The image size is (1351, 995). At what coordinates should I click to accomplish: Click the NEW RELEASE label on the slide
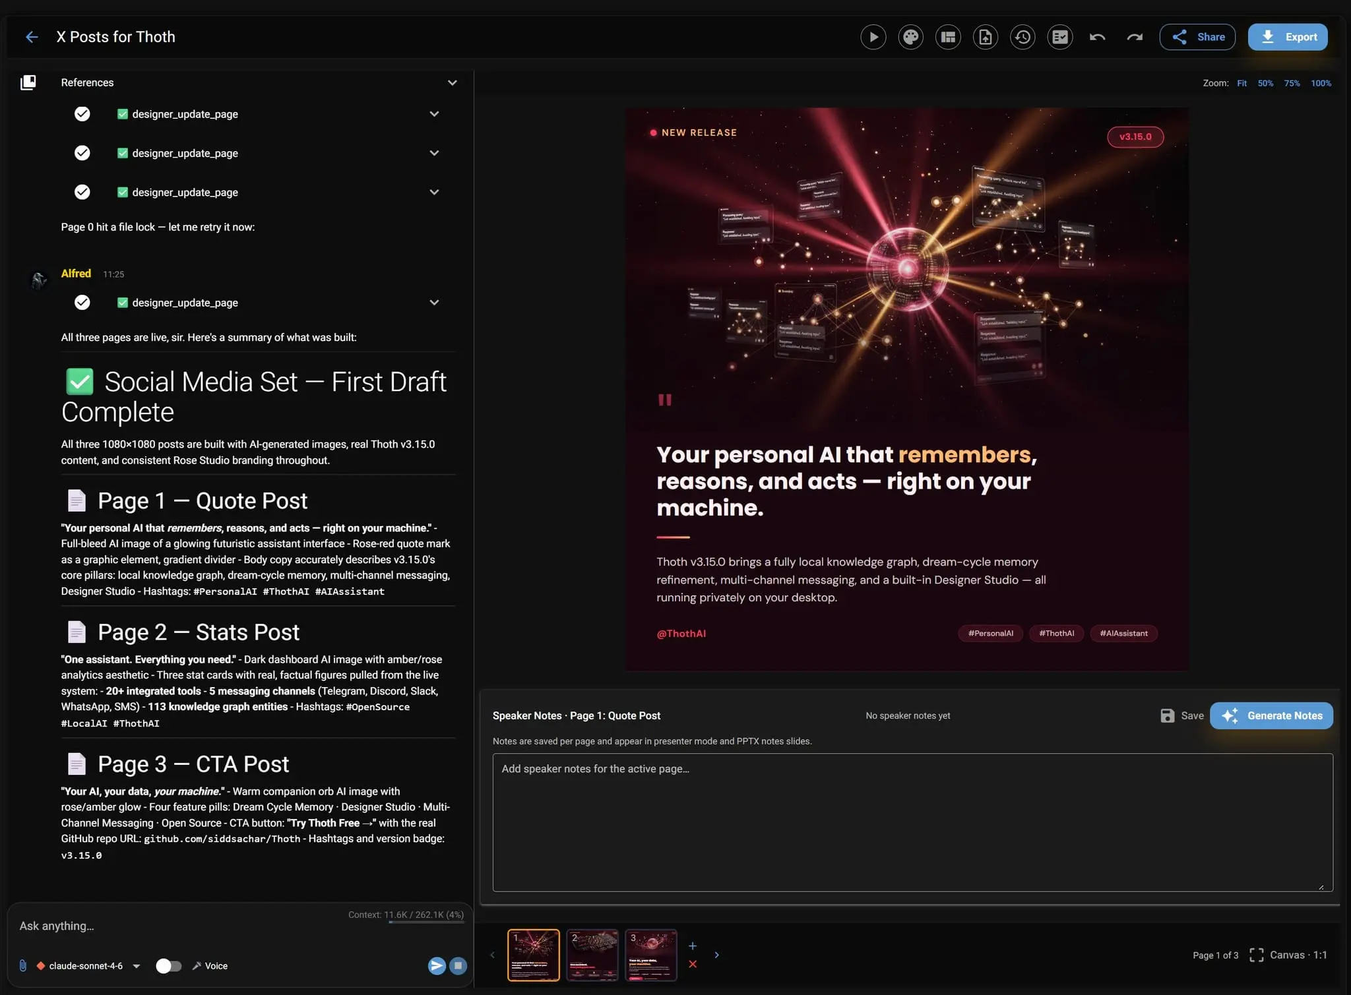click(x=699, y=133)
